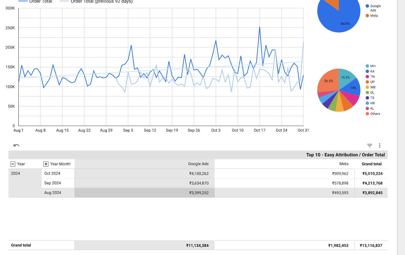Click the Oct 31 axis label

pyautogui.click(x=303, y=130)
